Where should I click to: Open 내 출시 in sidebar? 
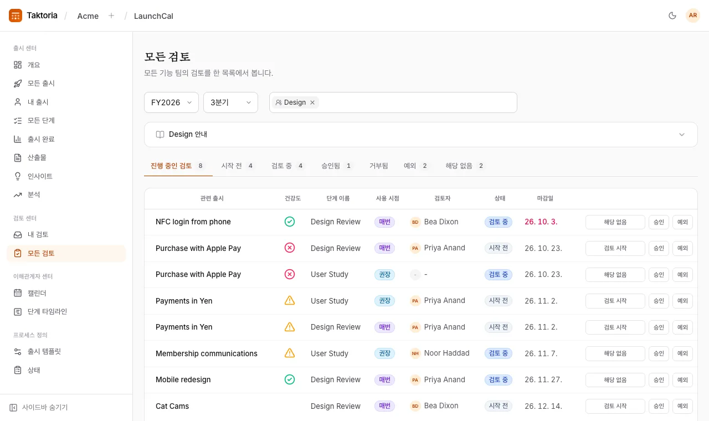(66, 102)
